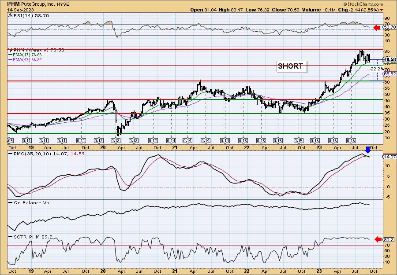Screen dimensions: 397x275
Task: Click the PHM ticker symbol in header
Action: [x=12, y=4]
